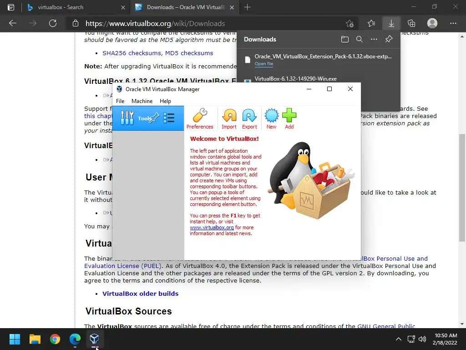Open the Favorites list icon
466x350 pixels.
click(371, 23)
